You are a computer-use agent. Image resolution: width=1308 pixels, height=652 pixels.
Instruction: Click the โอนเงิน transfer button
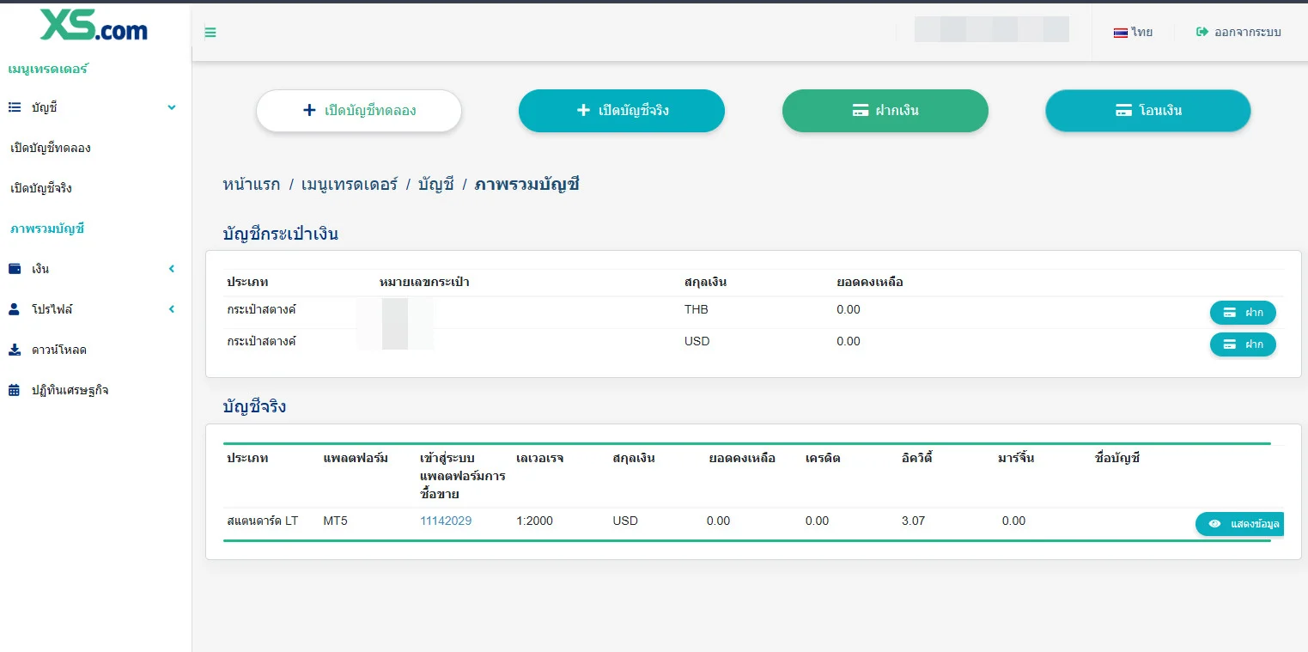click(1148, 111)
